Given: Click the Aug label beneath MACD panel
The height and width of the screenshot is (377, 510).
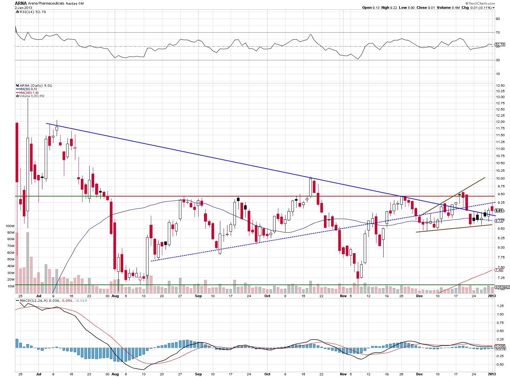Looking at the screenshot, I should (x=115, y=374).
